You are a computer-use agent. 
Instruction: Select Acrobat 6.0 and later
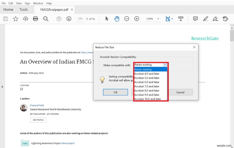tap(150, 82)
